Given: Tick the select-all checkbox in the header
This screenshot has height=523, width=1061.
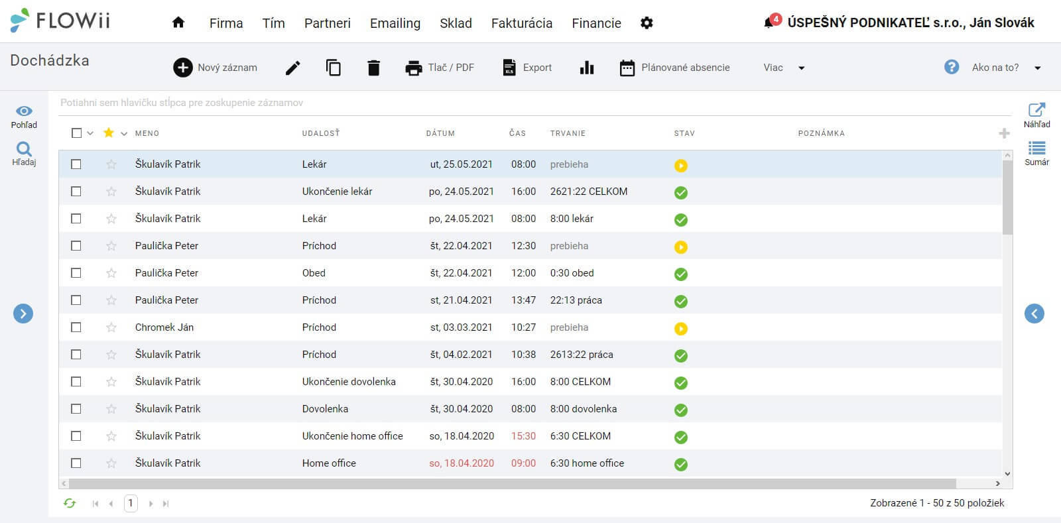Looking at the screenshot, I should pos(76,133).
